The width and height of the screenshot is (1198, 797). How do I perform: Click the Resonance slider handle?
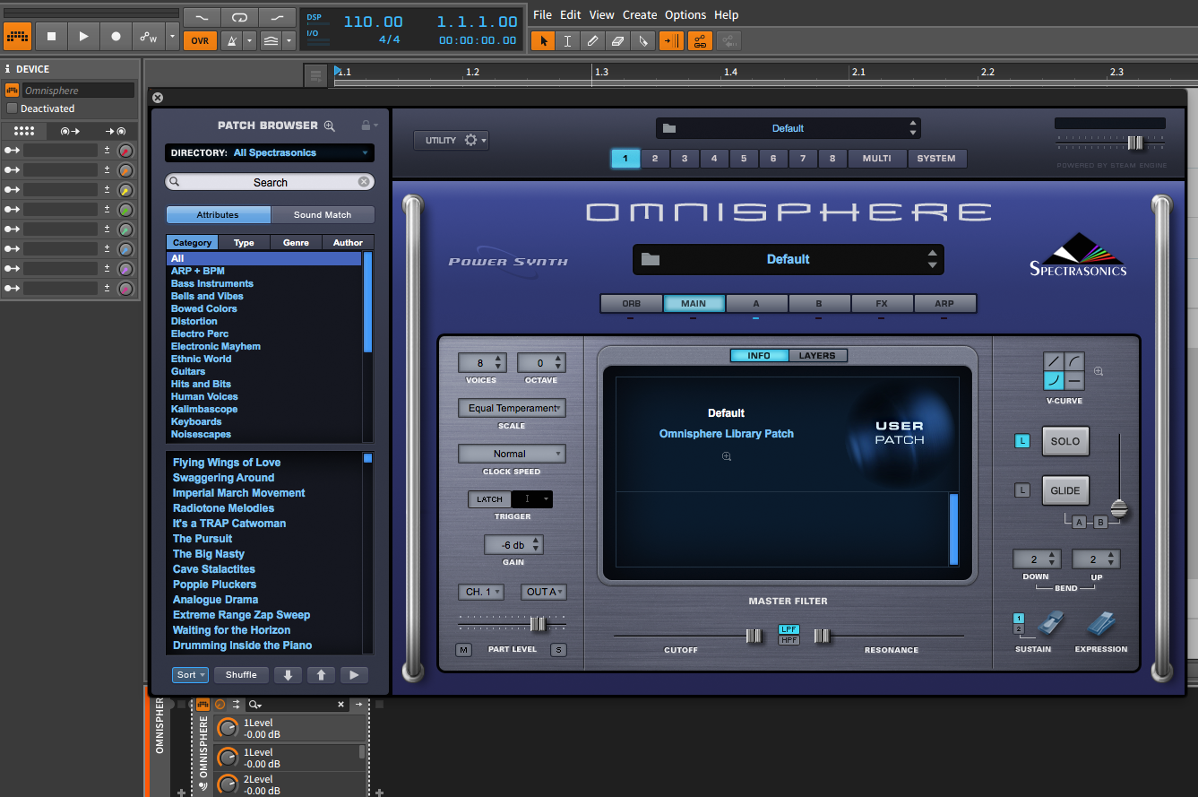click(822, 636)
